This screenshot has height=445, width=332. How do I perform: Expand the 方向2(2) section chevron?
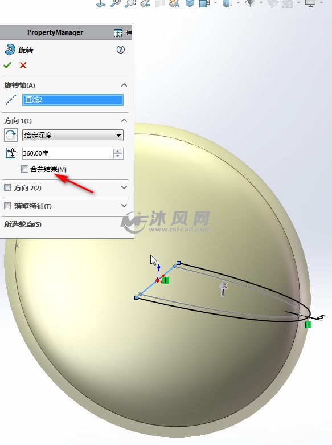point(124,187)
